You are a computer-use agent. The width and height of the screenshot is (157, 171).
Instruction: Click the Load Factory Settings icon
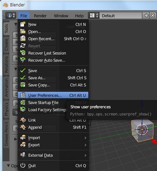23,109
